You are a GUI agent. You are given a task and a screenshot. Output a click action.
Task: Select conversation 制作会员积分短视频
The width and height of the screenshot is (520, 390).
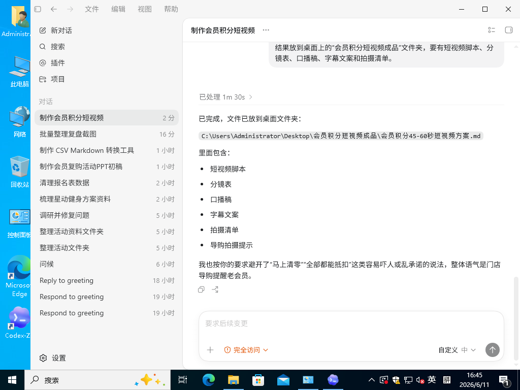tap(107, 118)
